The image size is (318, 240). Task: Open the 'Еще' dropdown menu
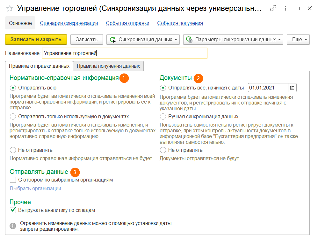pyautogui.click(x=298, y=39)
